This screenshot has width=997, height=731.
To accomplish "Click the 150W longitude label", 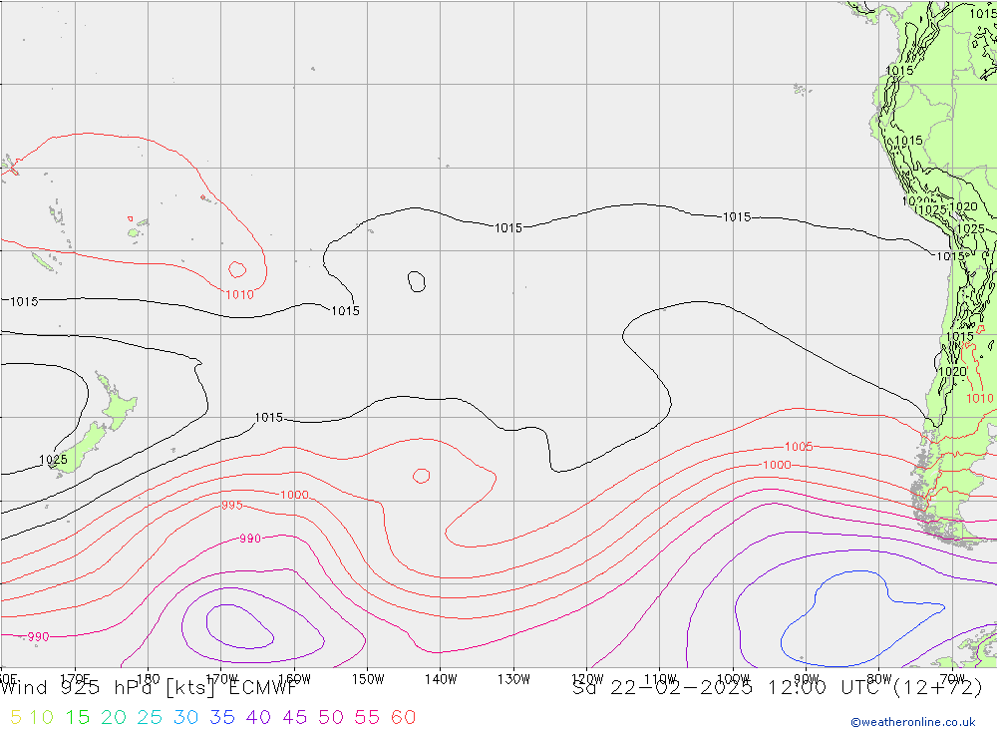I will pyautogui.click(x=368, y=679).
